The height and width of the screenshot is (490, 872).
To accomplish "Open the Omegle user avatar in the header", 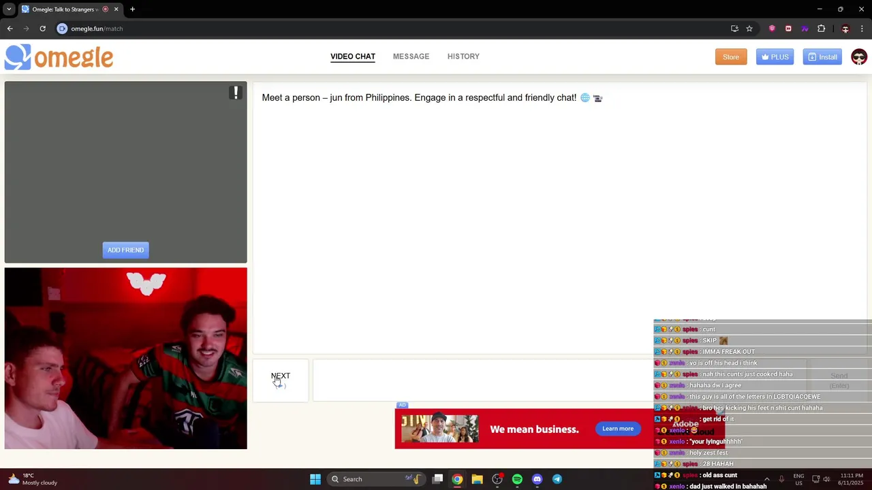I will (858, 57).
